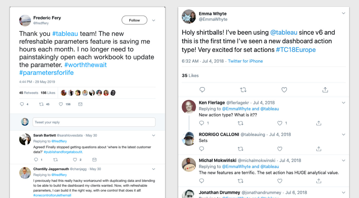Open the #worththewait hashtag

click(86, 65)
